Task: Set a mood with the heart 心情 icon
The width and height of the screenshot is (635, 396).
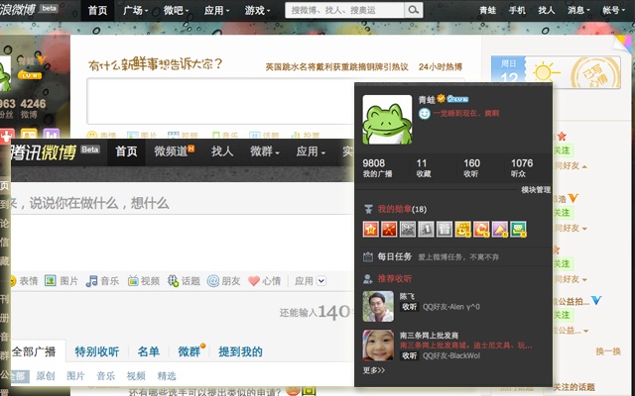Action: click(x=254, y=281)
